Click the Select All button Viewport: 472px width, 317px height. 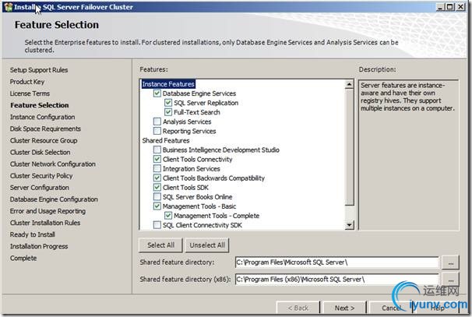click(160, 245)
